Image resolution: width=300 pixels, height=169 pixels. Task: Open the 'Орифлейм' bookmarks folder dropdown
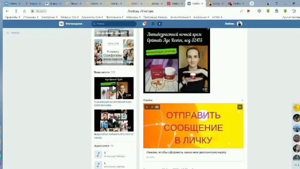point(13,17)
